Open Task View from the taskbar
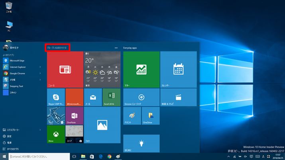This screenshot has width=285, height=160. pos(74,156)
